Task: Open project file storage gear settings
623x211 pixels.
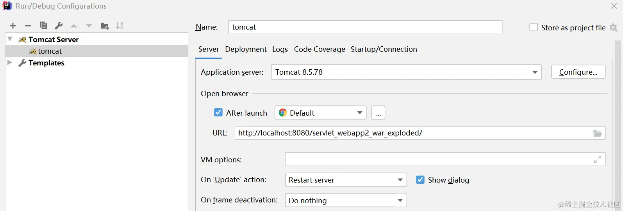Action: 614,28
